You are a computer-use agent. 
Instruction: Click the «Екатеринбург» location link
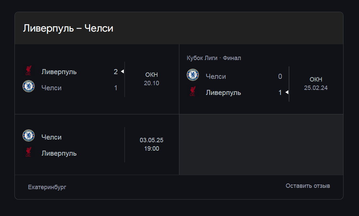coord(47,187)
